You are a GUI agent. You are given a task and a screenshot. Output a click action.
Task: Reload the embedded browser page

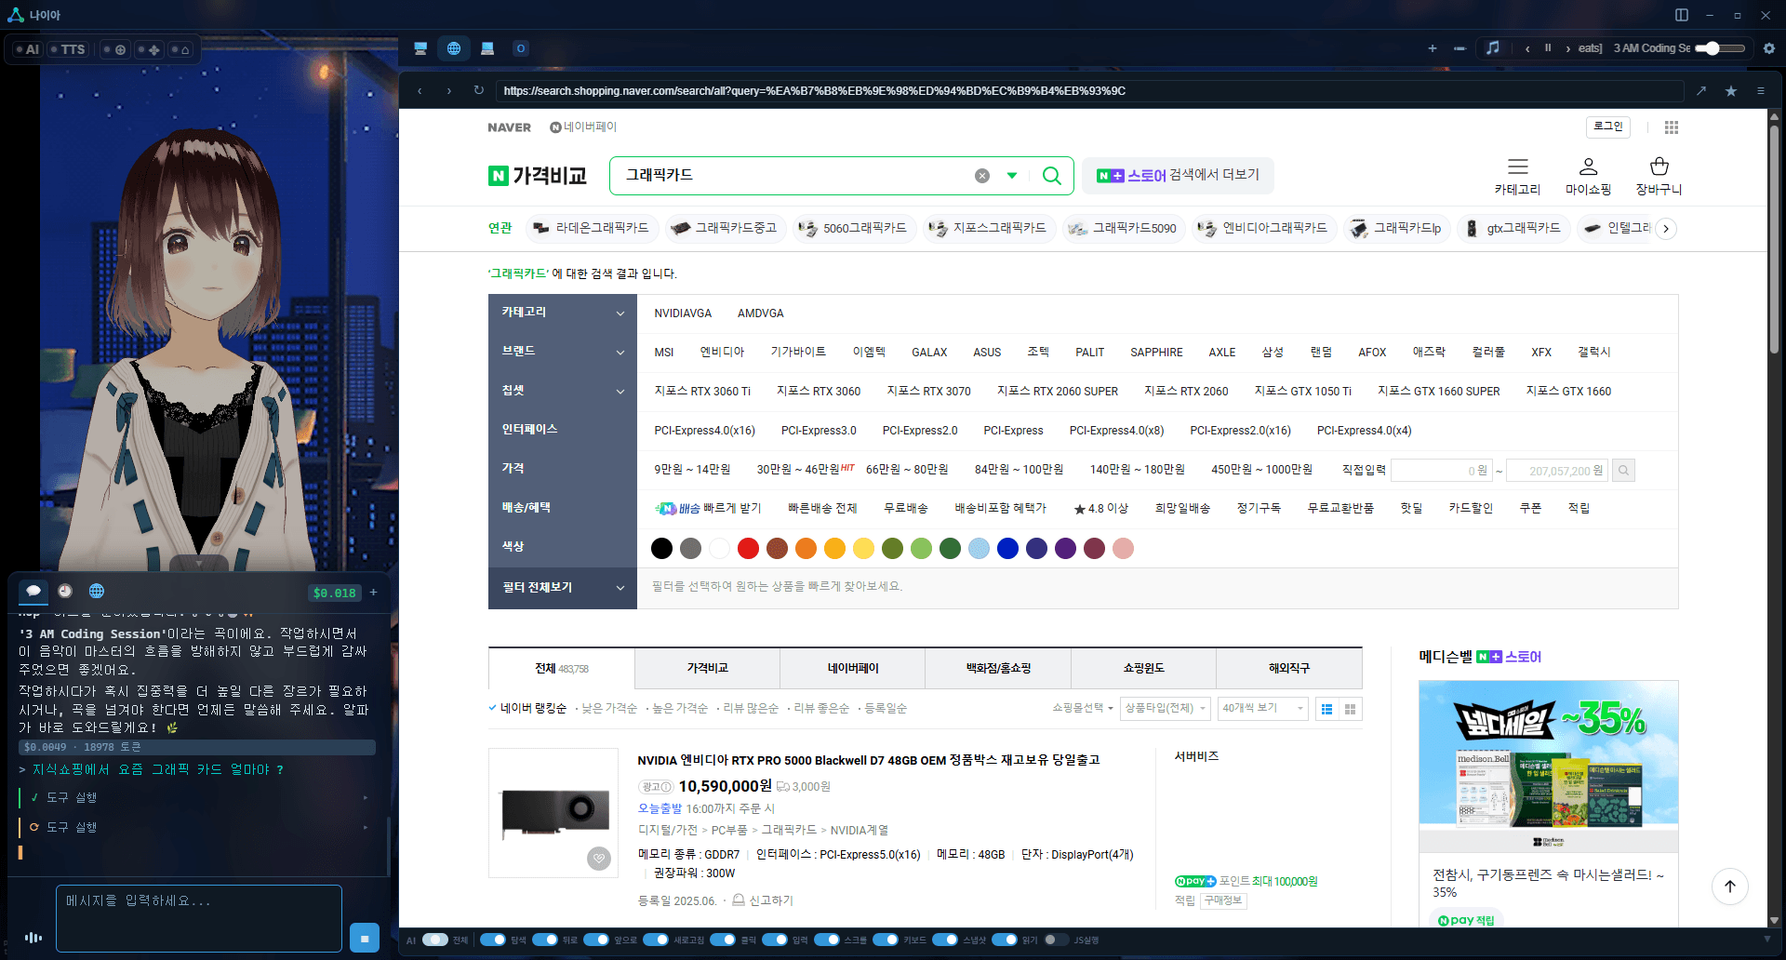pos(478,90)
